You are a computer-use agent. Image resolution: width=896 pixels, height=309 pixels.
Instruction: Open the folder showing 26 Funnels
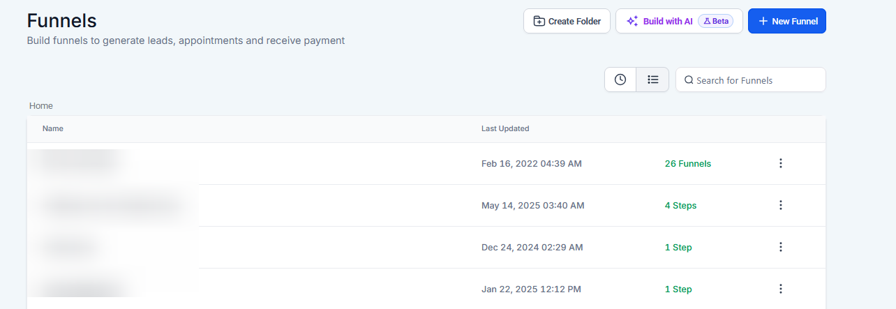[x=78, y=163]
